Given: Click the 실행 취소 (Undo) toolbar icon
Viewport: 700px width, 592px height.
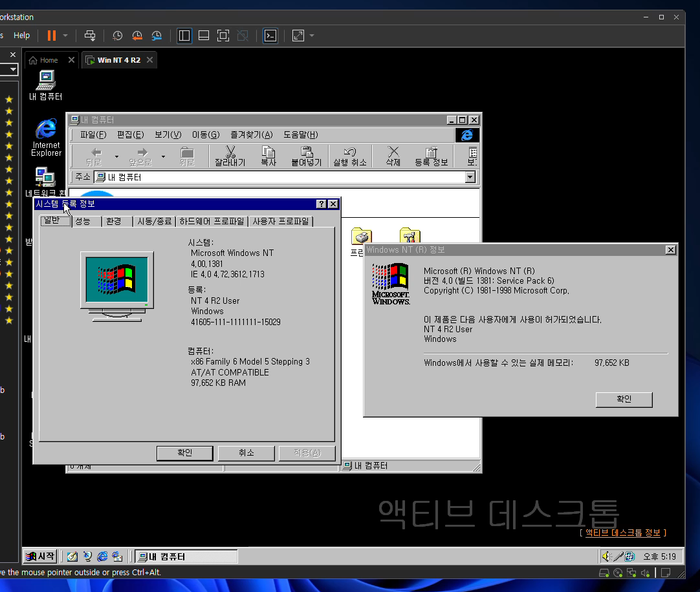Looking at the screenshot, I should click(350, 156).
